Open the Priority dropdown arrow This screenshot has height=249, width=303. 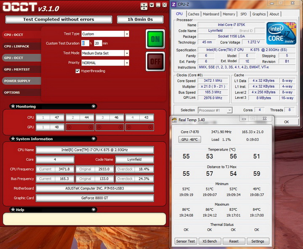[127, 63]
